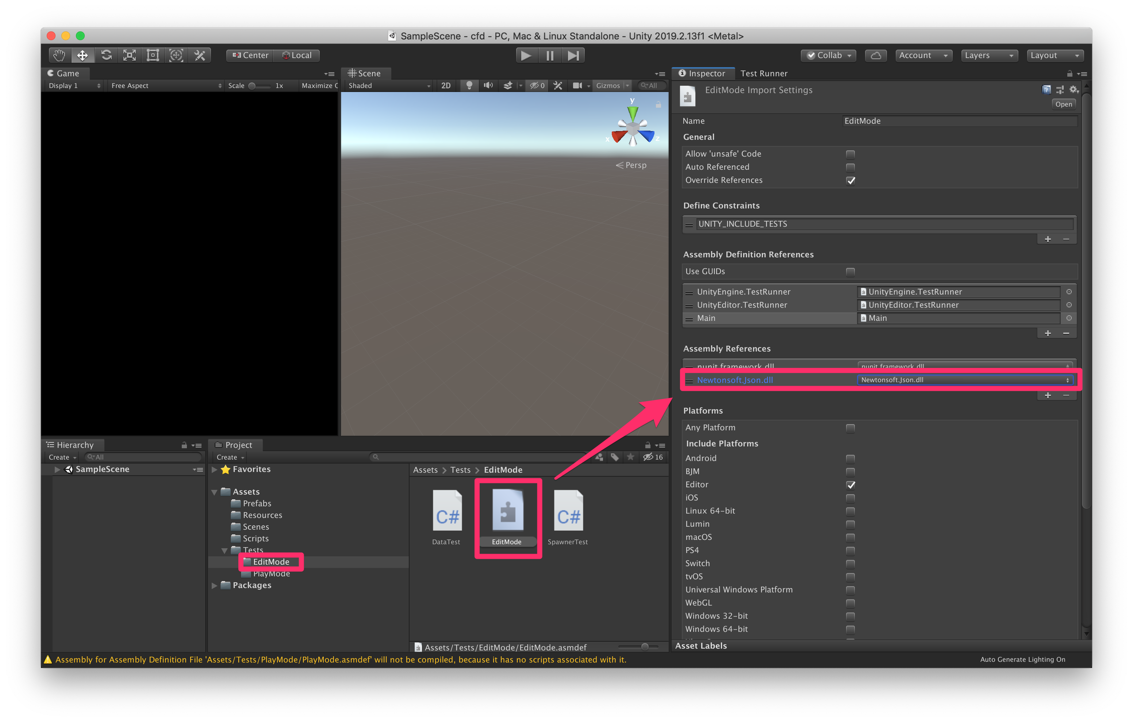
Task: Switch to the Test Runner tab
Action: pyautogui.click(x=763, y=73)
